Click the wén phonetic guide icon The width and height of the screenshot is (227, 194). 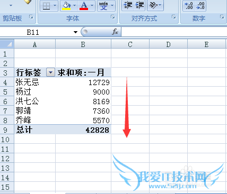(x=103, y=6)
